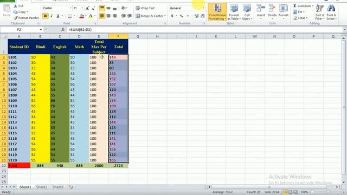This screenshot has width=347, height=195.
Task: Click the Cut scissors icon
Action: [x=16, y=6]
